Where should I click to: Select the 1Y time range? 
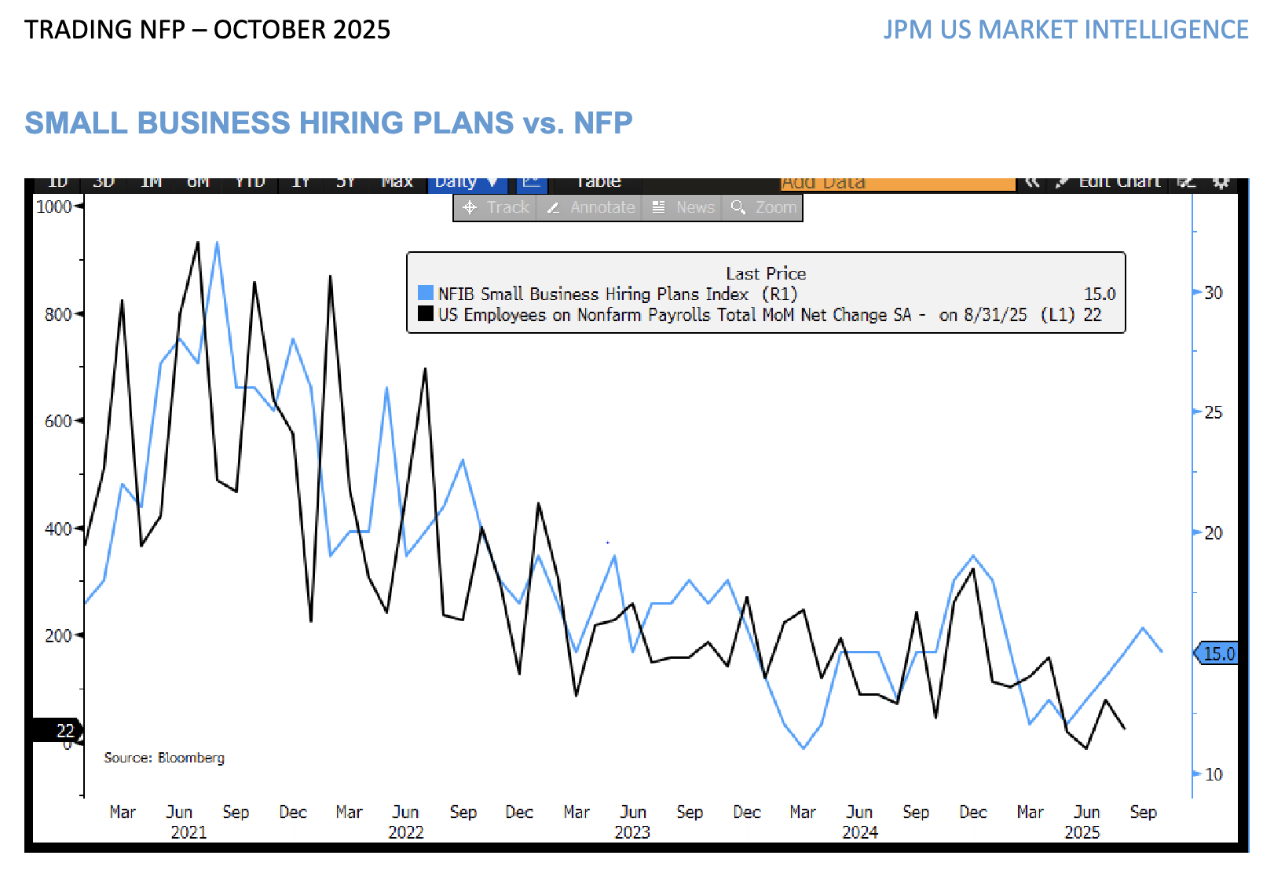click(x=301, y=184)
